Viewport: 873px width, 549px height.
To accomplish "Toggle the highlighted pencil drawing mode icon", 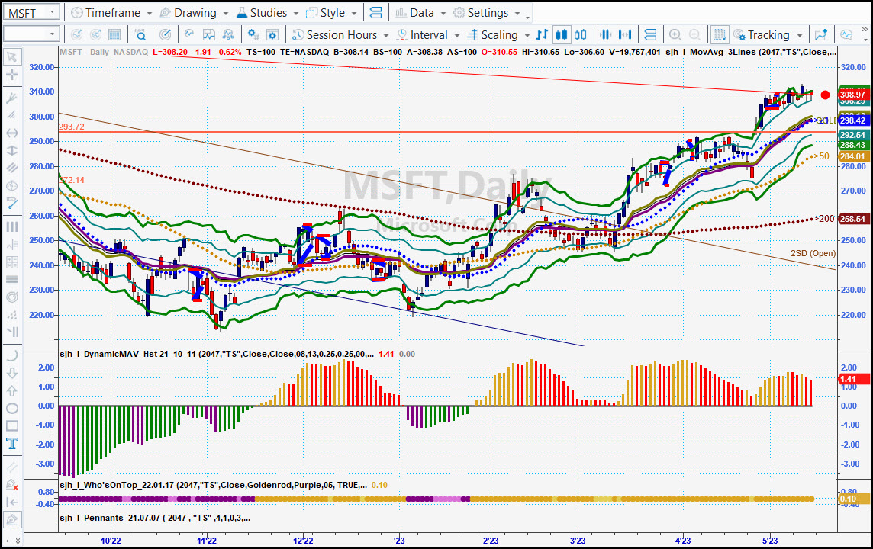I will [x=11, y=520].
